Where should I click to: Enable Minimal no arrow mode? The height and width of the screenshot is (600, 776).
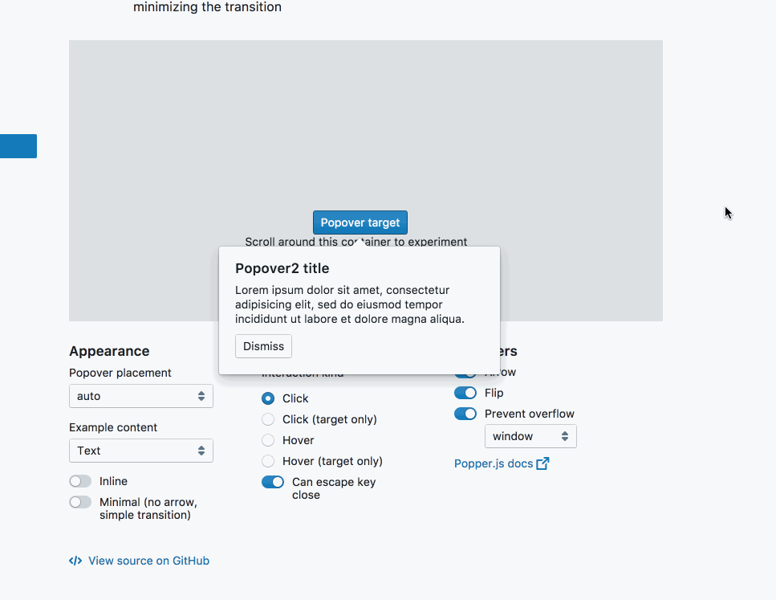(80, 501)
